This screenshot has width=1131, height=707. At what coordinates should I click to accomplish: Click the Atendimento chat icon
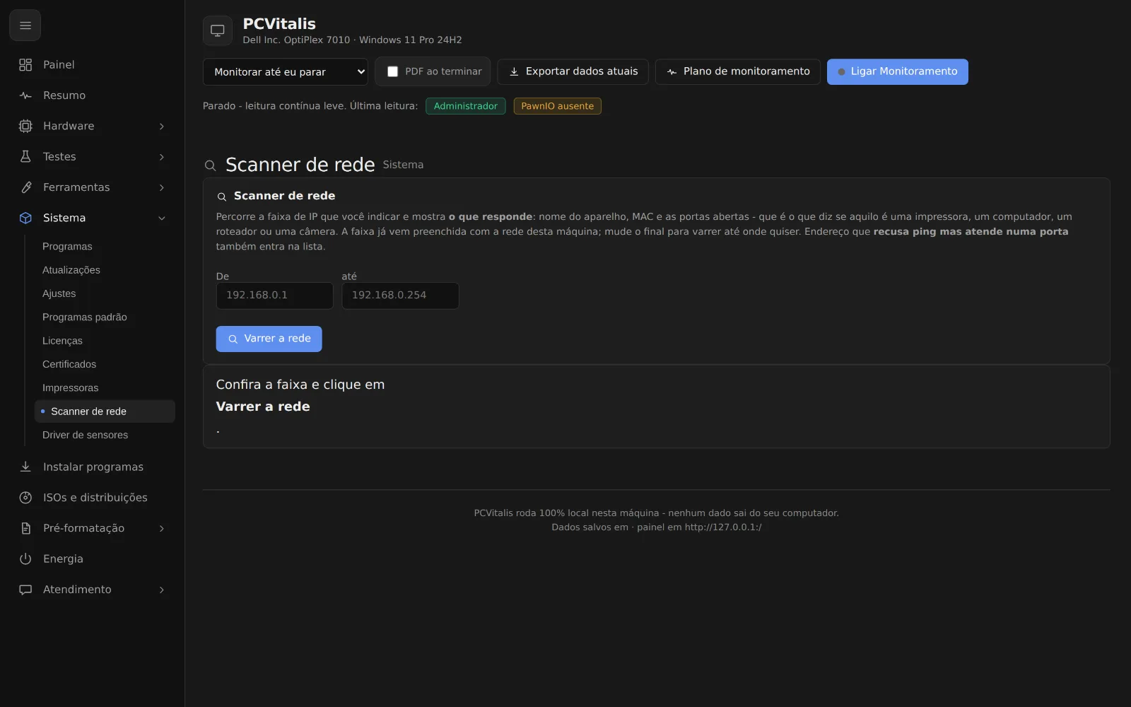pyautogui.click(x=25, y=590)
